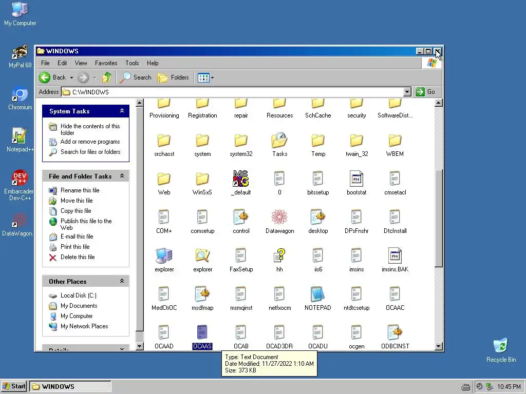This screenshot has width=526, height=394.
Task: Select the hh help file icon
Action: (x=279, y=255)
